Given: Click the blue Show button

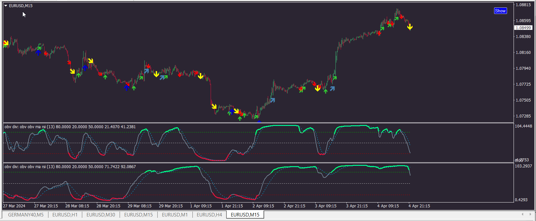Looking at the screenshot, I should coord(500,11).
